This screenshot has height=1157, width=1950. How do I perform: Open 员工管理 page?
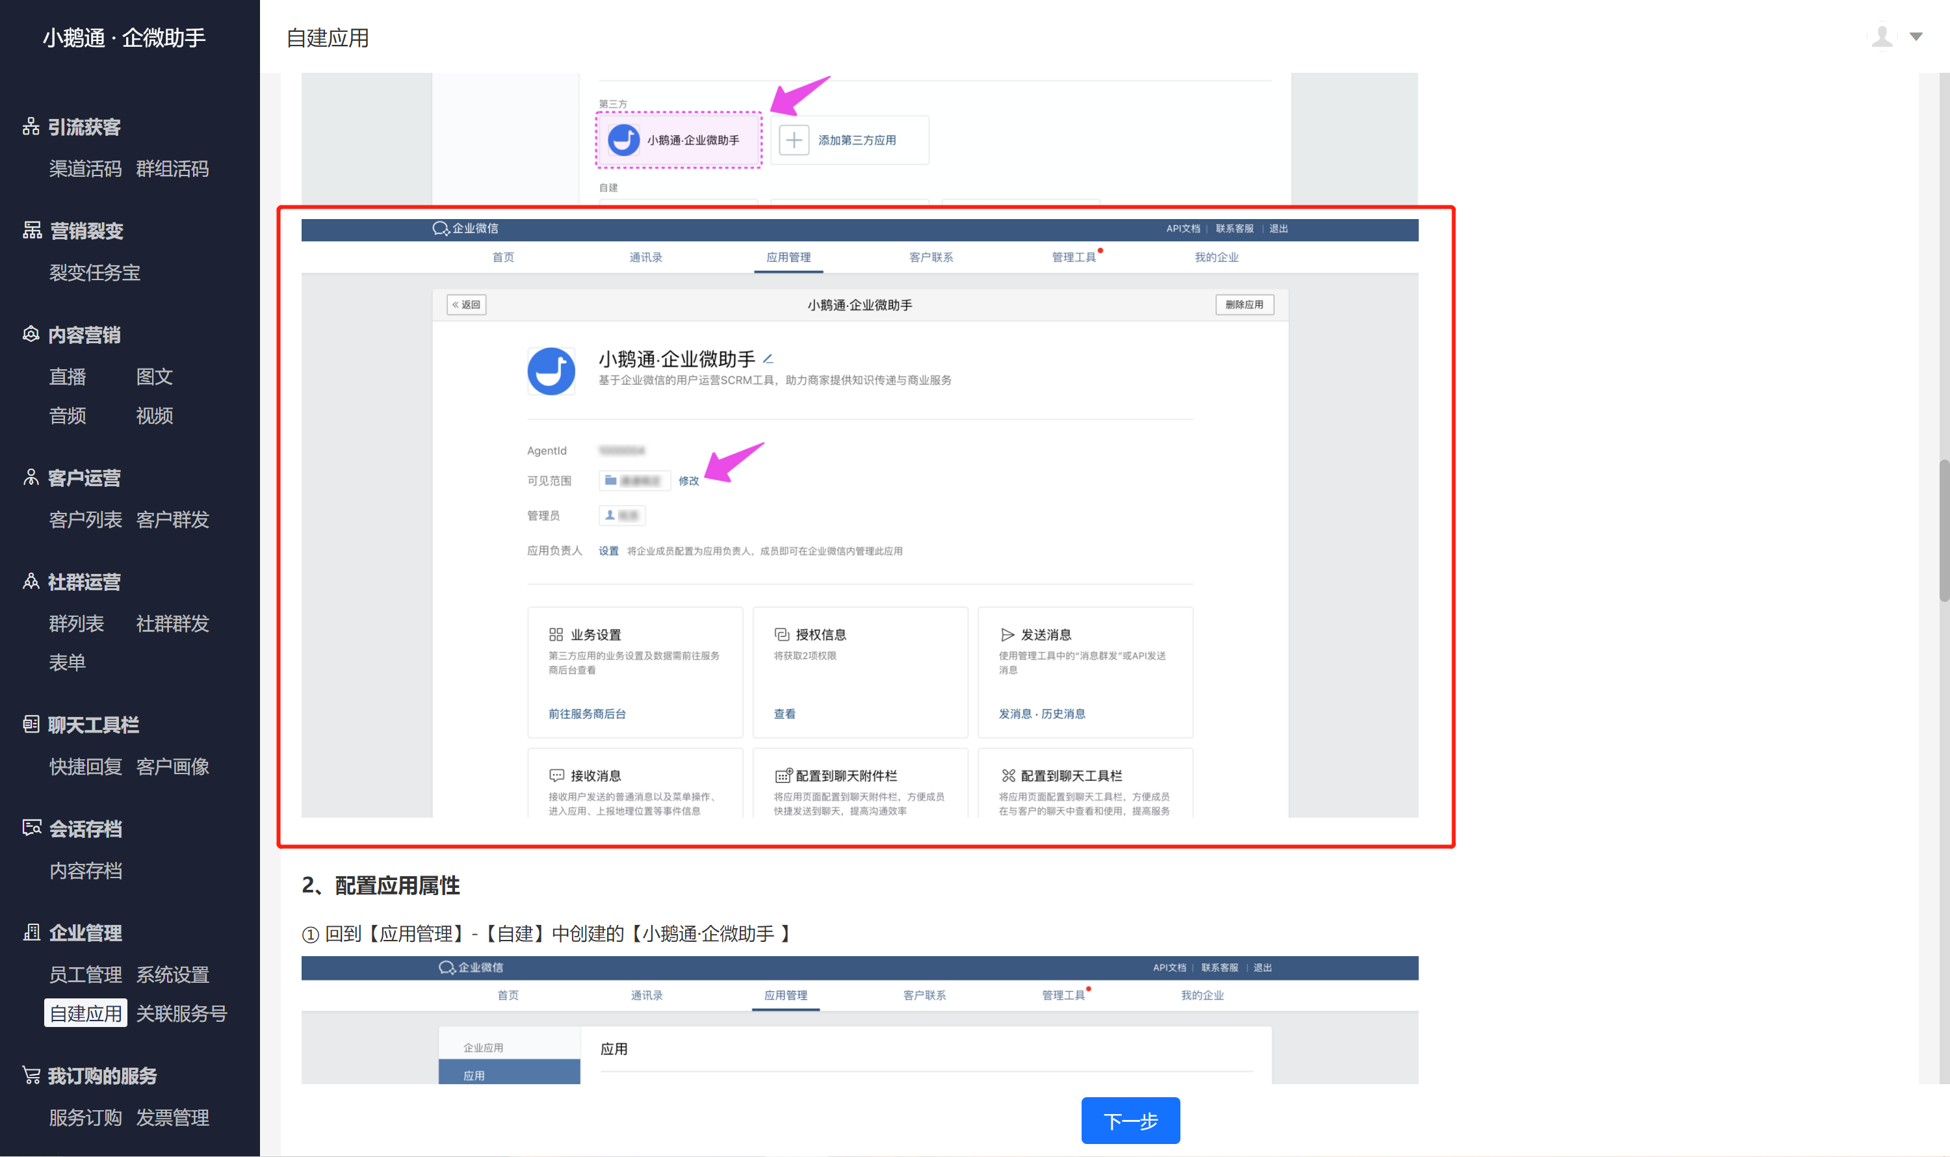click(x=86, y=974)
